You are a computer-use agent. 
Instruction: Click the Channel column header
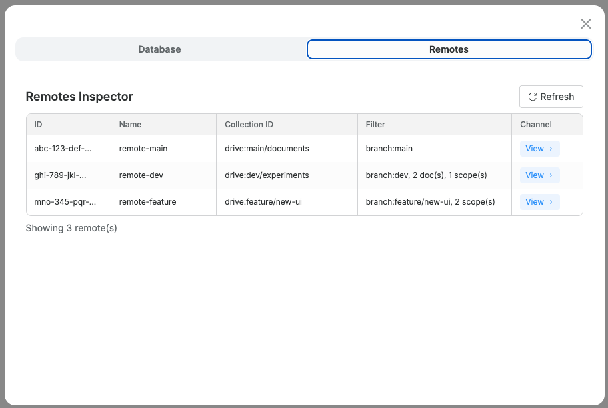tap(535, 125)
